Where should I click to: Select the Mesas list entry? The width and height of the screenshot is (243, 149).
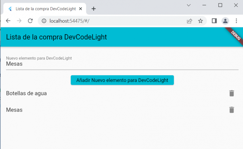point(15,110)
